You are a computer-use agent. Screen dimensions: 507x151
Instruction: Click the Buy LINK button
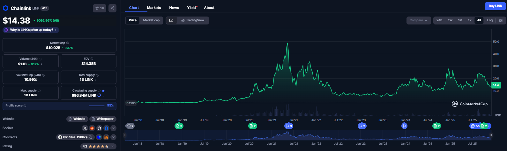(x=495, y=6)
